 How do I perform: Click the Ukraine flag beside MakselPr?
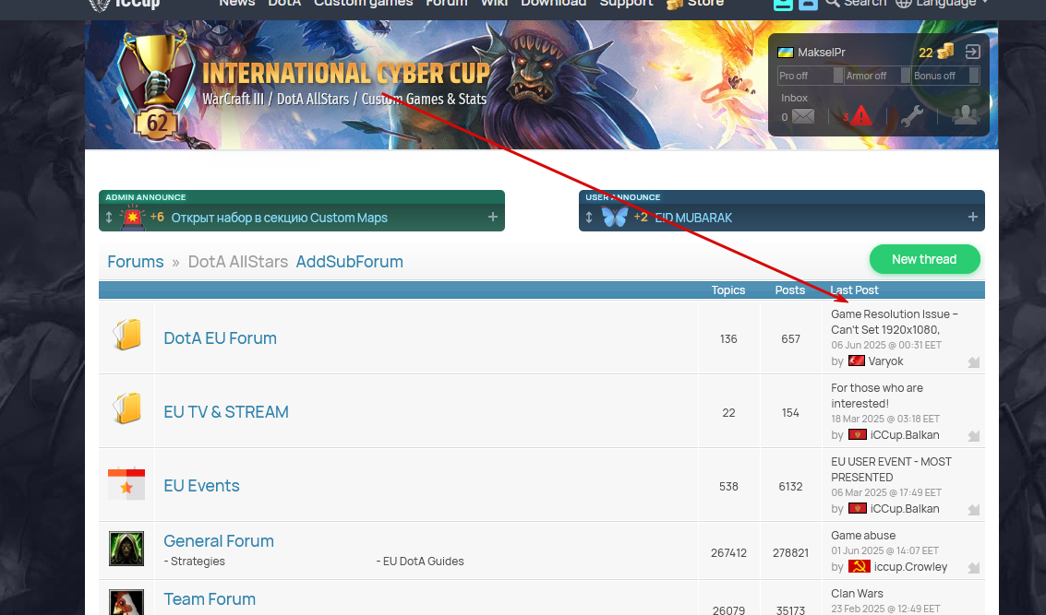[785, 52]
